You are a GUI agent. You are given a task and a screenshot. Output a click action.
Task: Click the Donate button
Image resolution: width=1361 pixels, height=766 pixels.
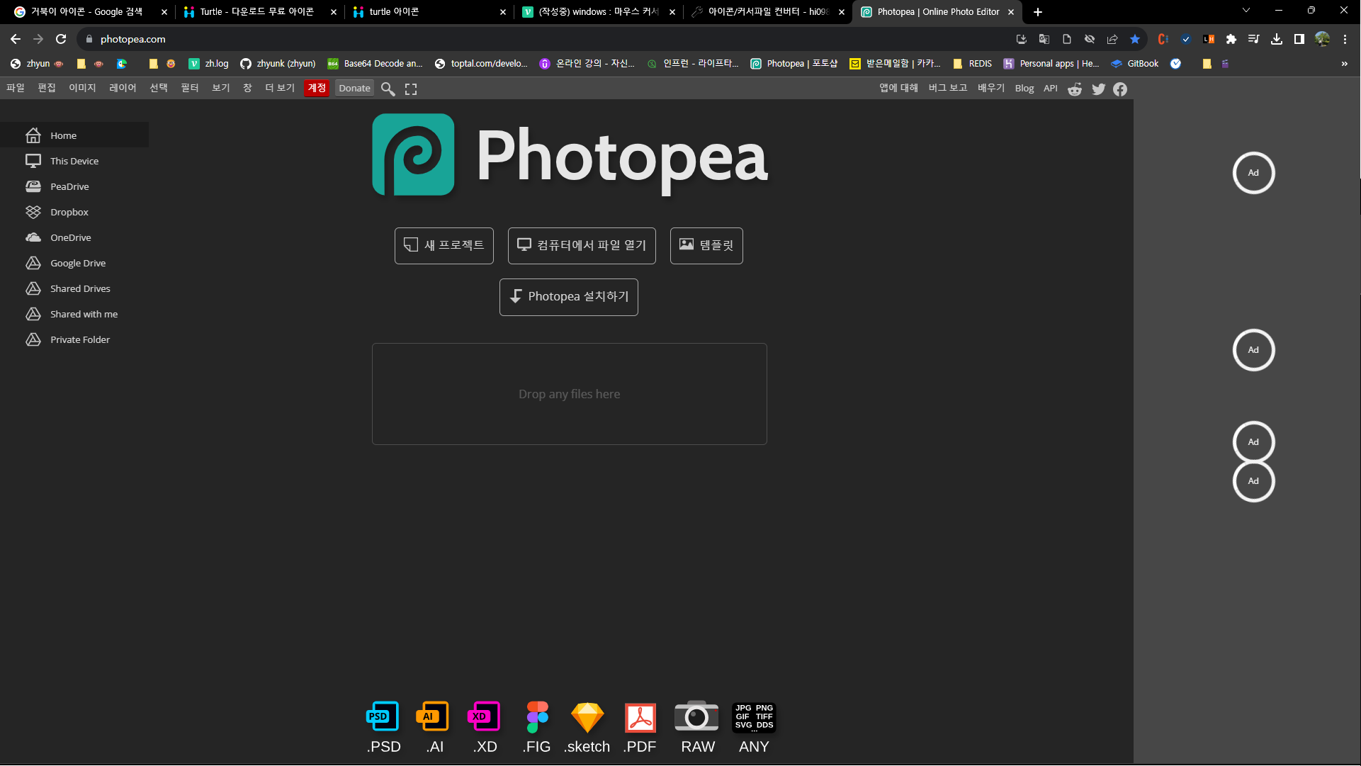pyautogui.click(x=354, y=88)
